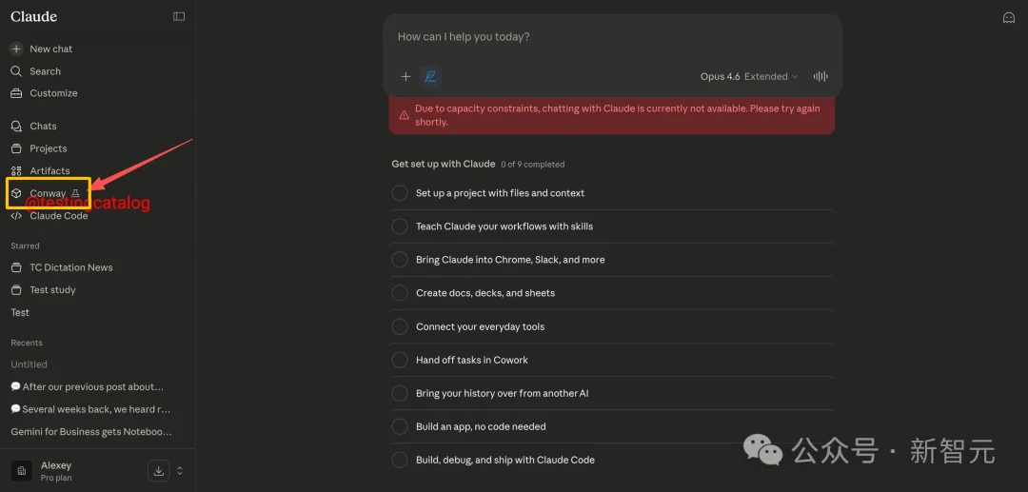Viewport: 1028px width, 492px height.
Task: Check off 'Set up a project with files and context'
Action: point(400,193)
